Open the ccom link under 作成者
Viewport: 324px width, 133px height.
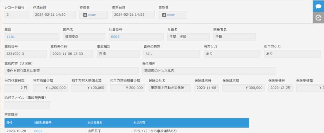coord(92,15)
